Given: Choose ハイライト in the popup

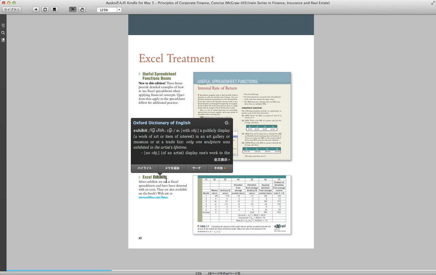Looking at the screenshot, I should click(145, 168).
